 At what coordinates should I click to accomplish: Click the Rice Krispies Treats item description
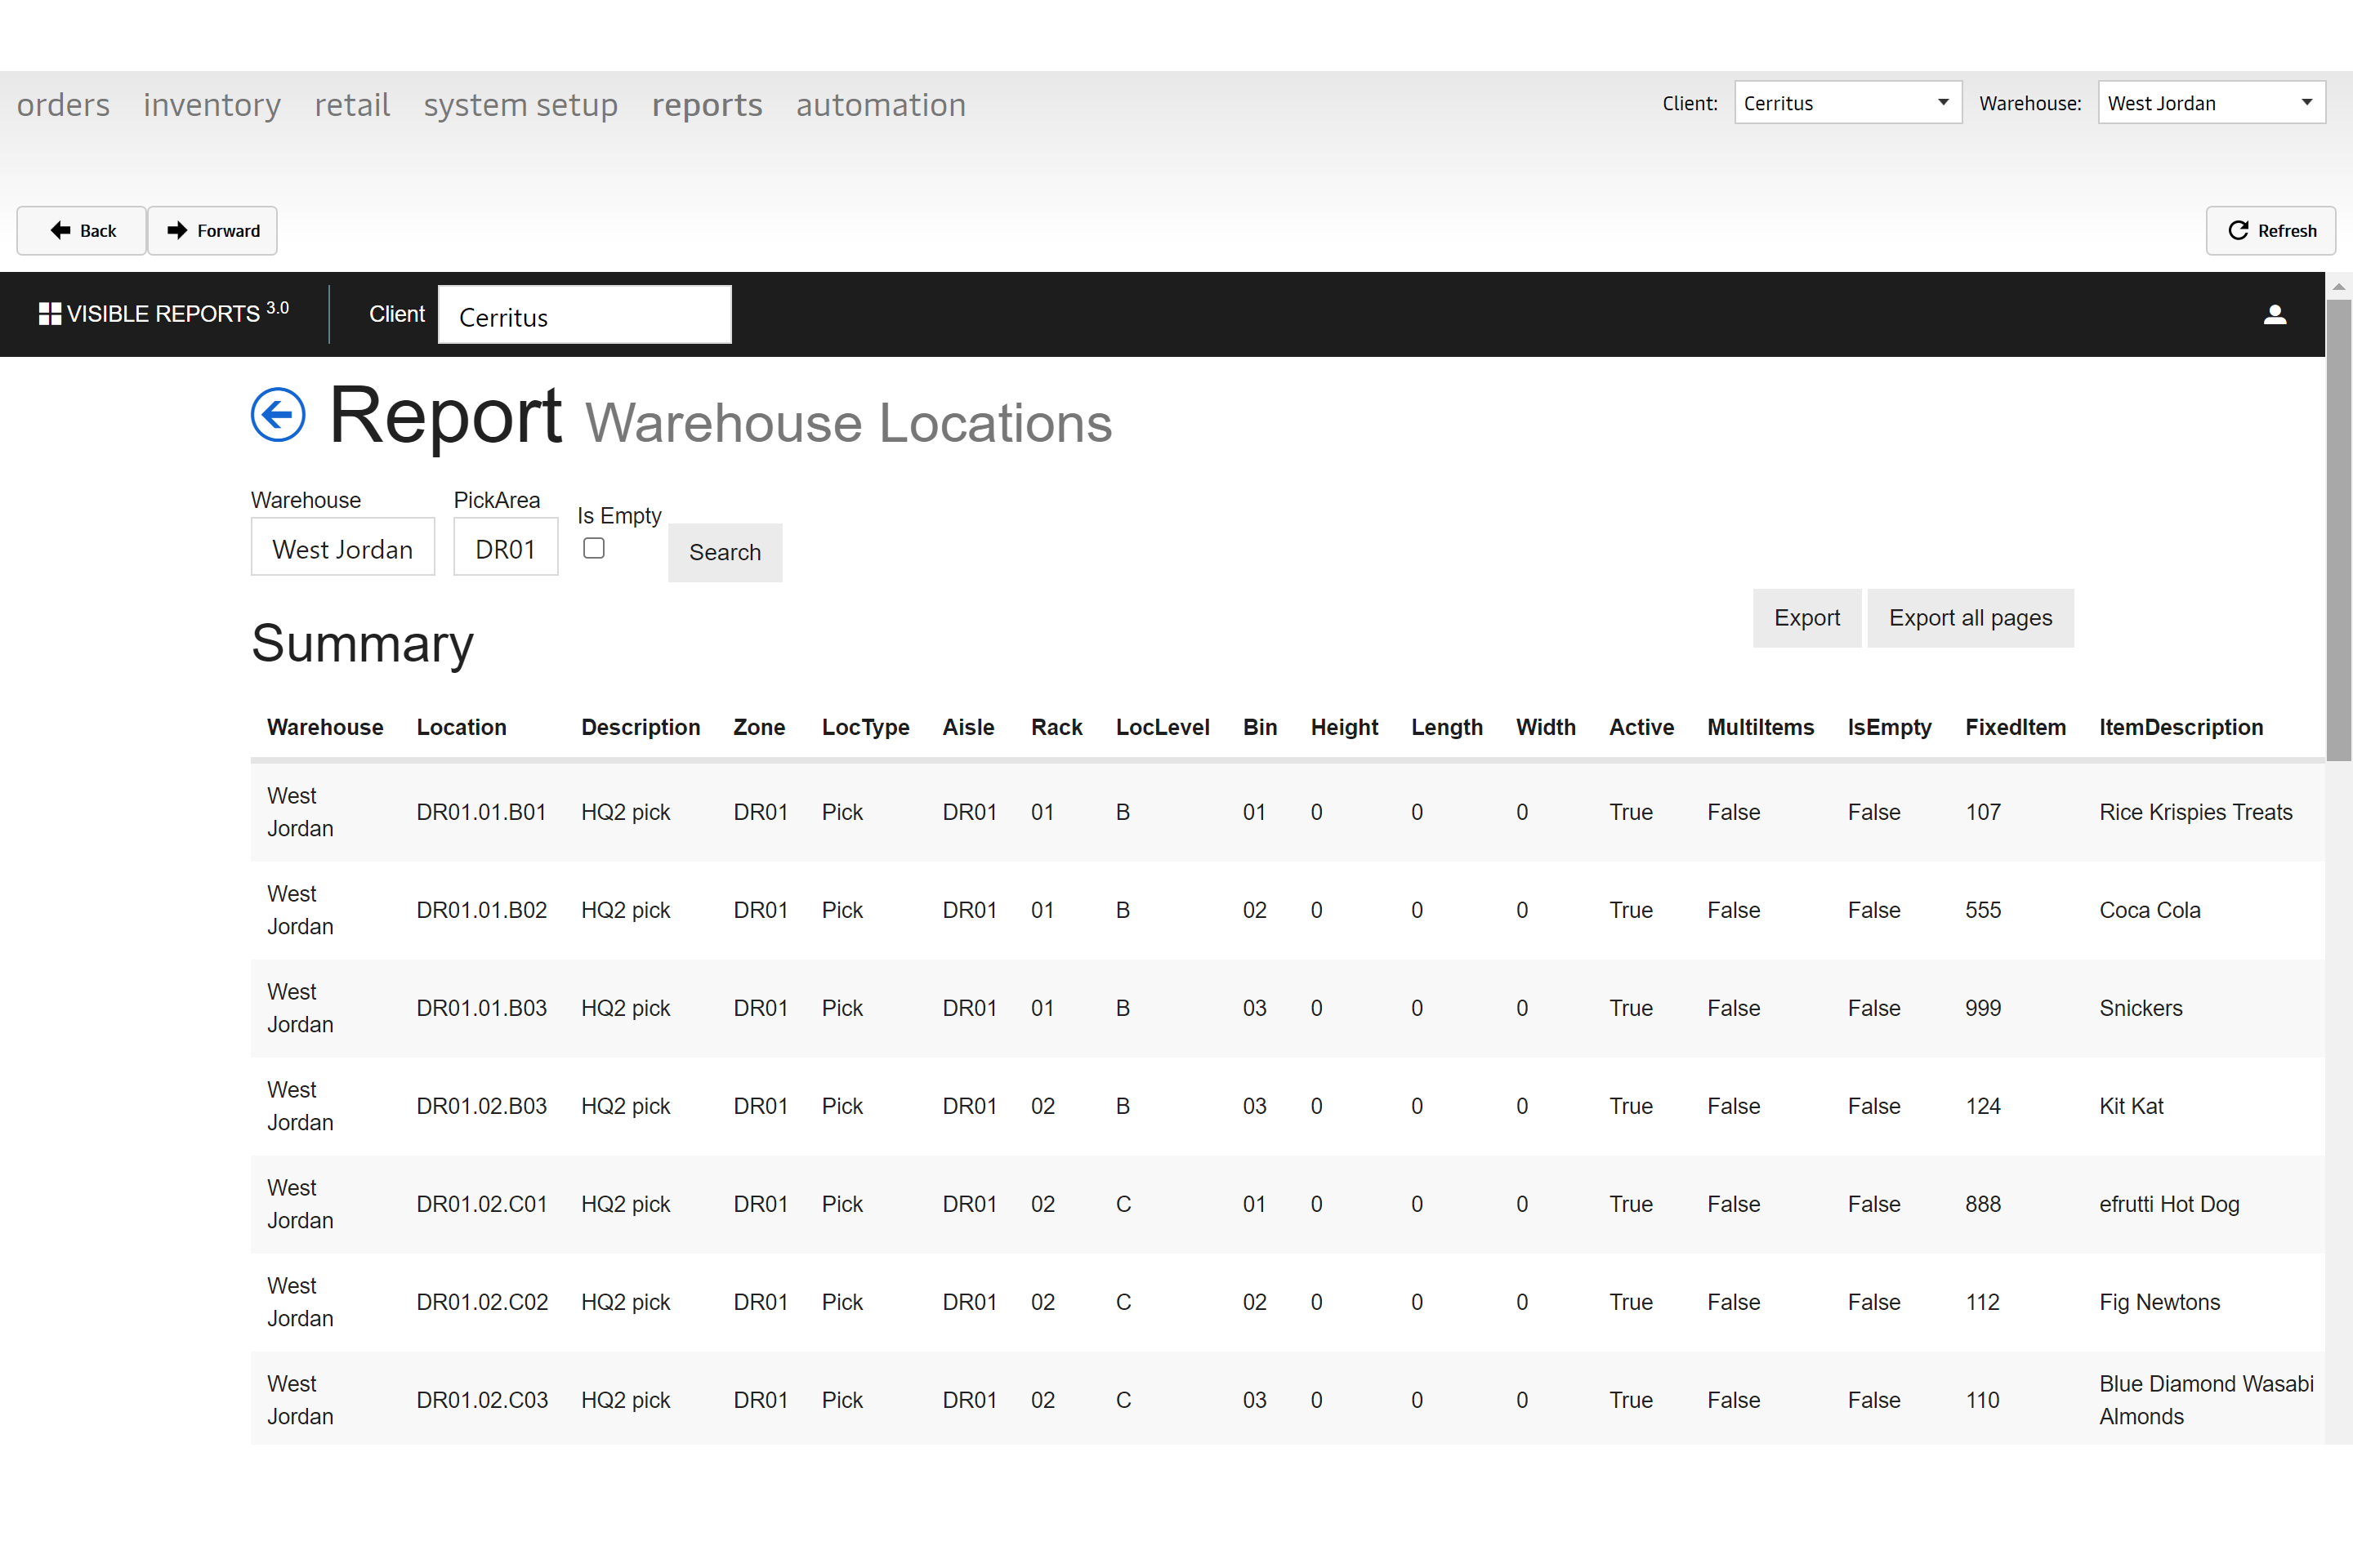click(2196, 812)
